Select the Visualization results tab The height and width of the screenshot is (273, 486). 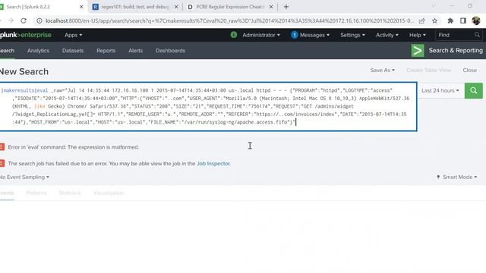point(109,193)
